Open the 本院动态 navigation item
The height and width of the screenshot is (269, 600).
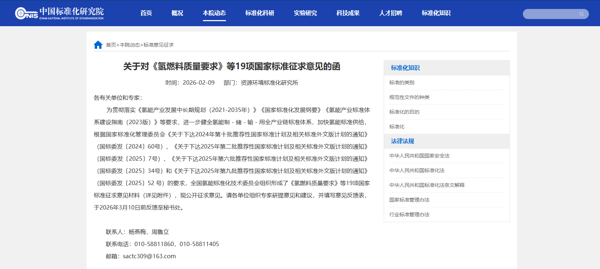(214, 13)
